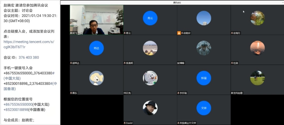
Task: Select 何召亮's white rabbit avatar
Action: click(x=150, y=78)
